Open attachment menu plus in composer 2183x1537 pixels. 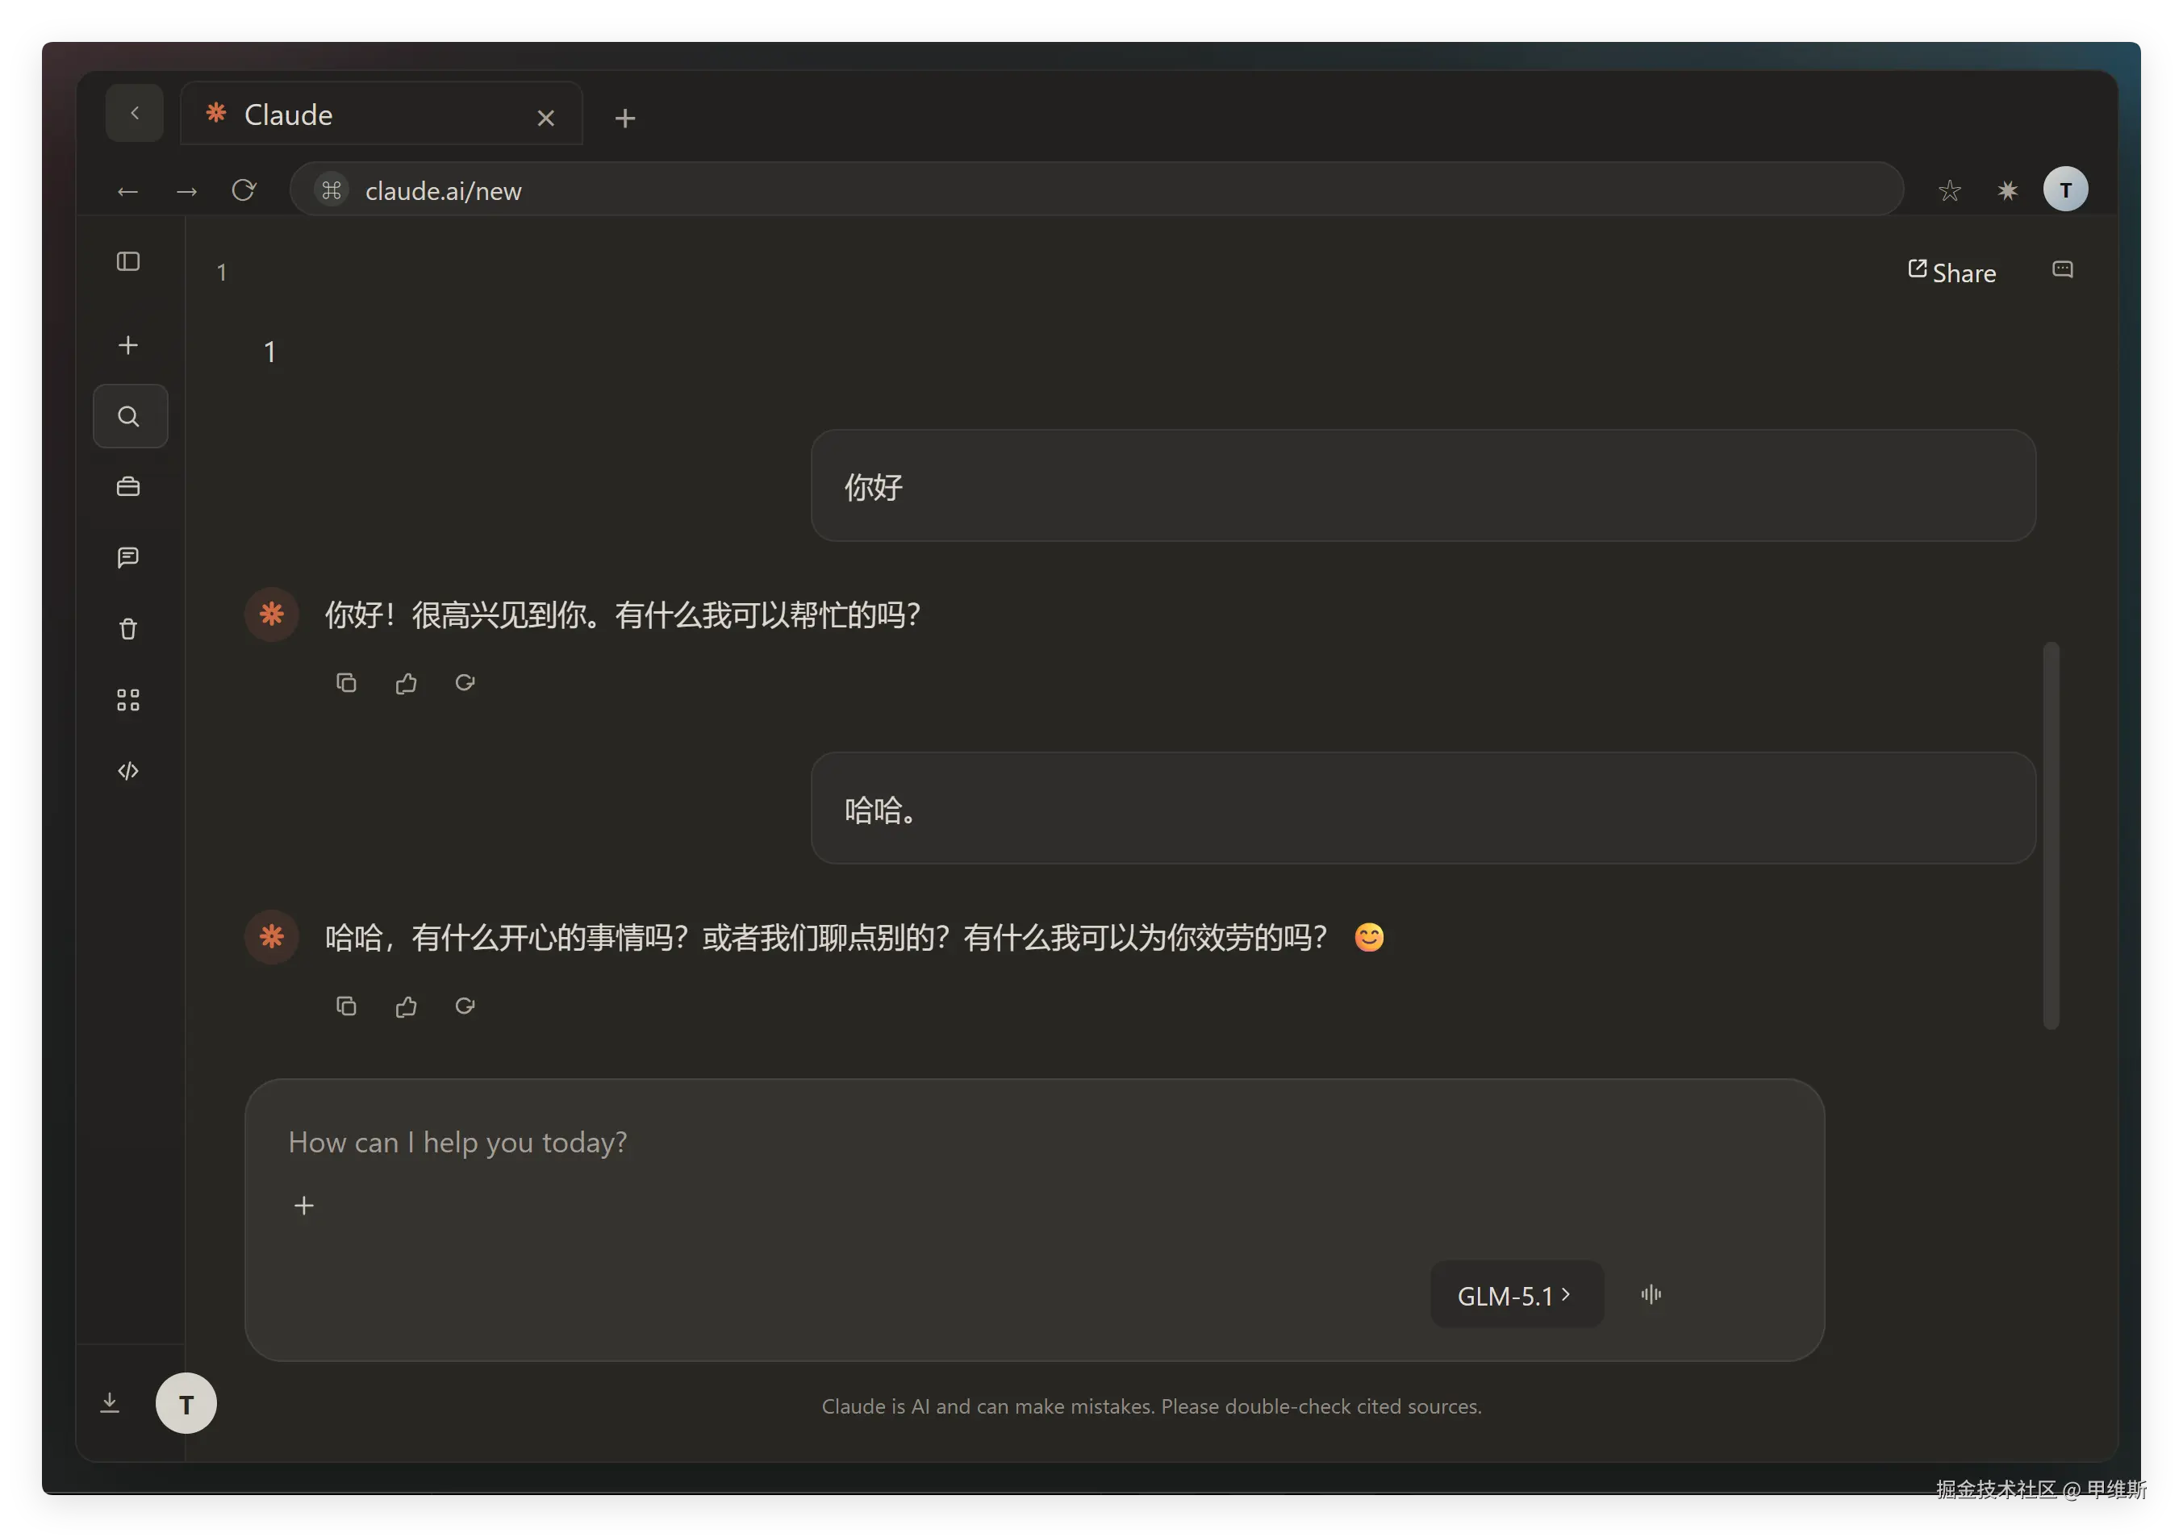304,1206
